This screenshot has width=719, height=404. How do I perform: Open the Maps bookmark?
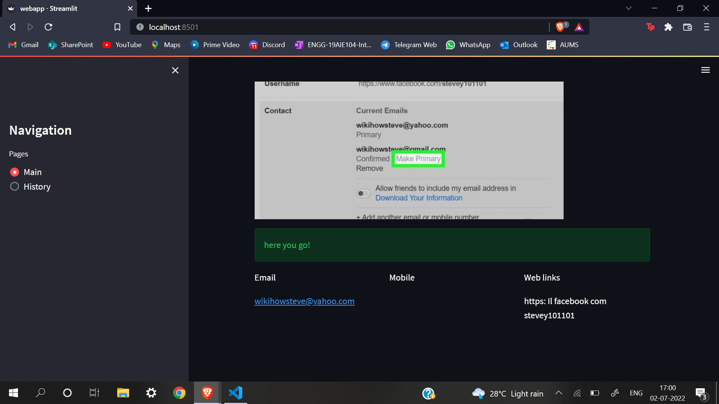[166, 45]
